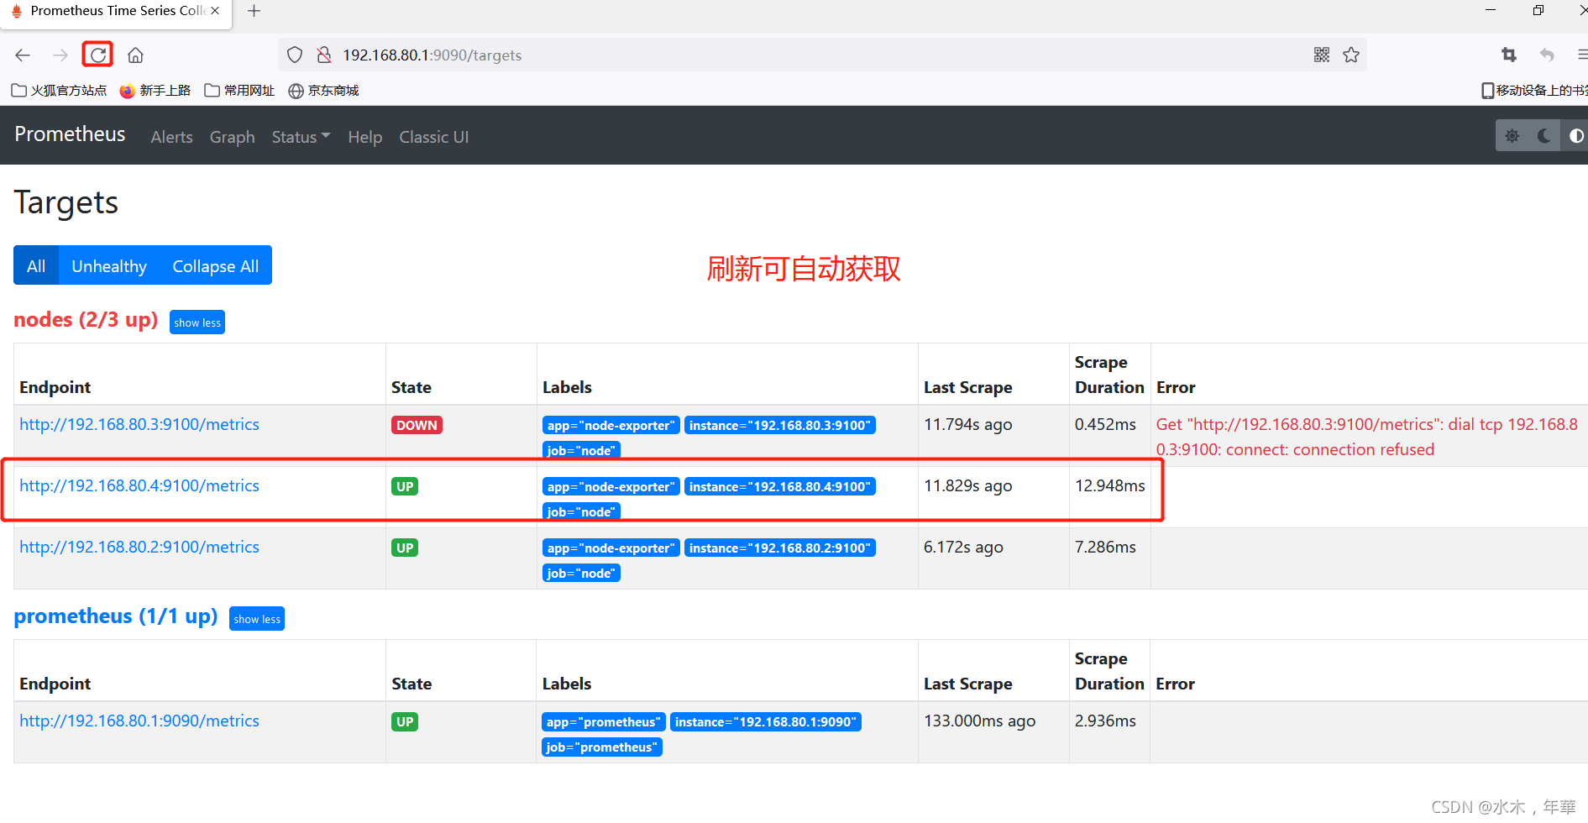
Task: Click the insecure connection lock icon
Action: click(324, 55)
